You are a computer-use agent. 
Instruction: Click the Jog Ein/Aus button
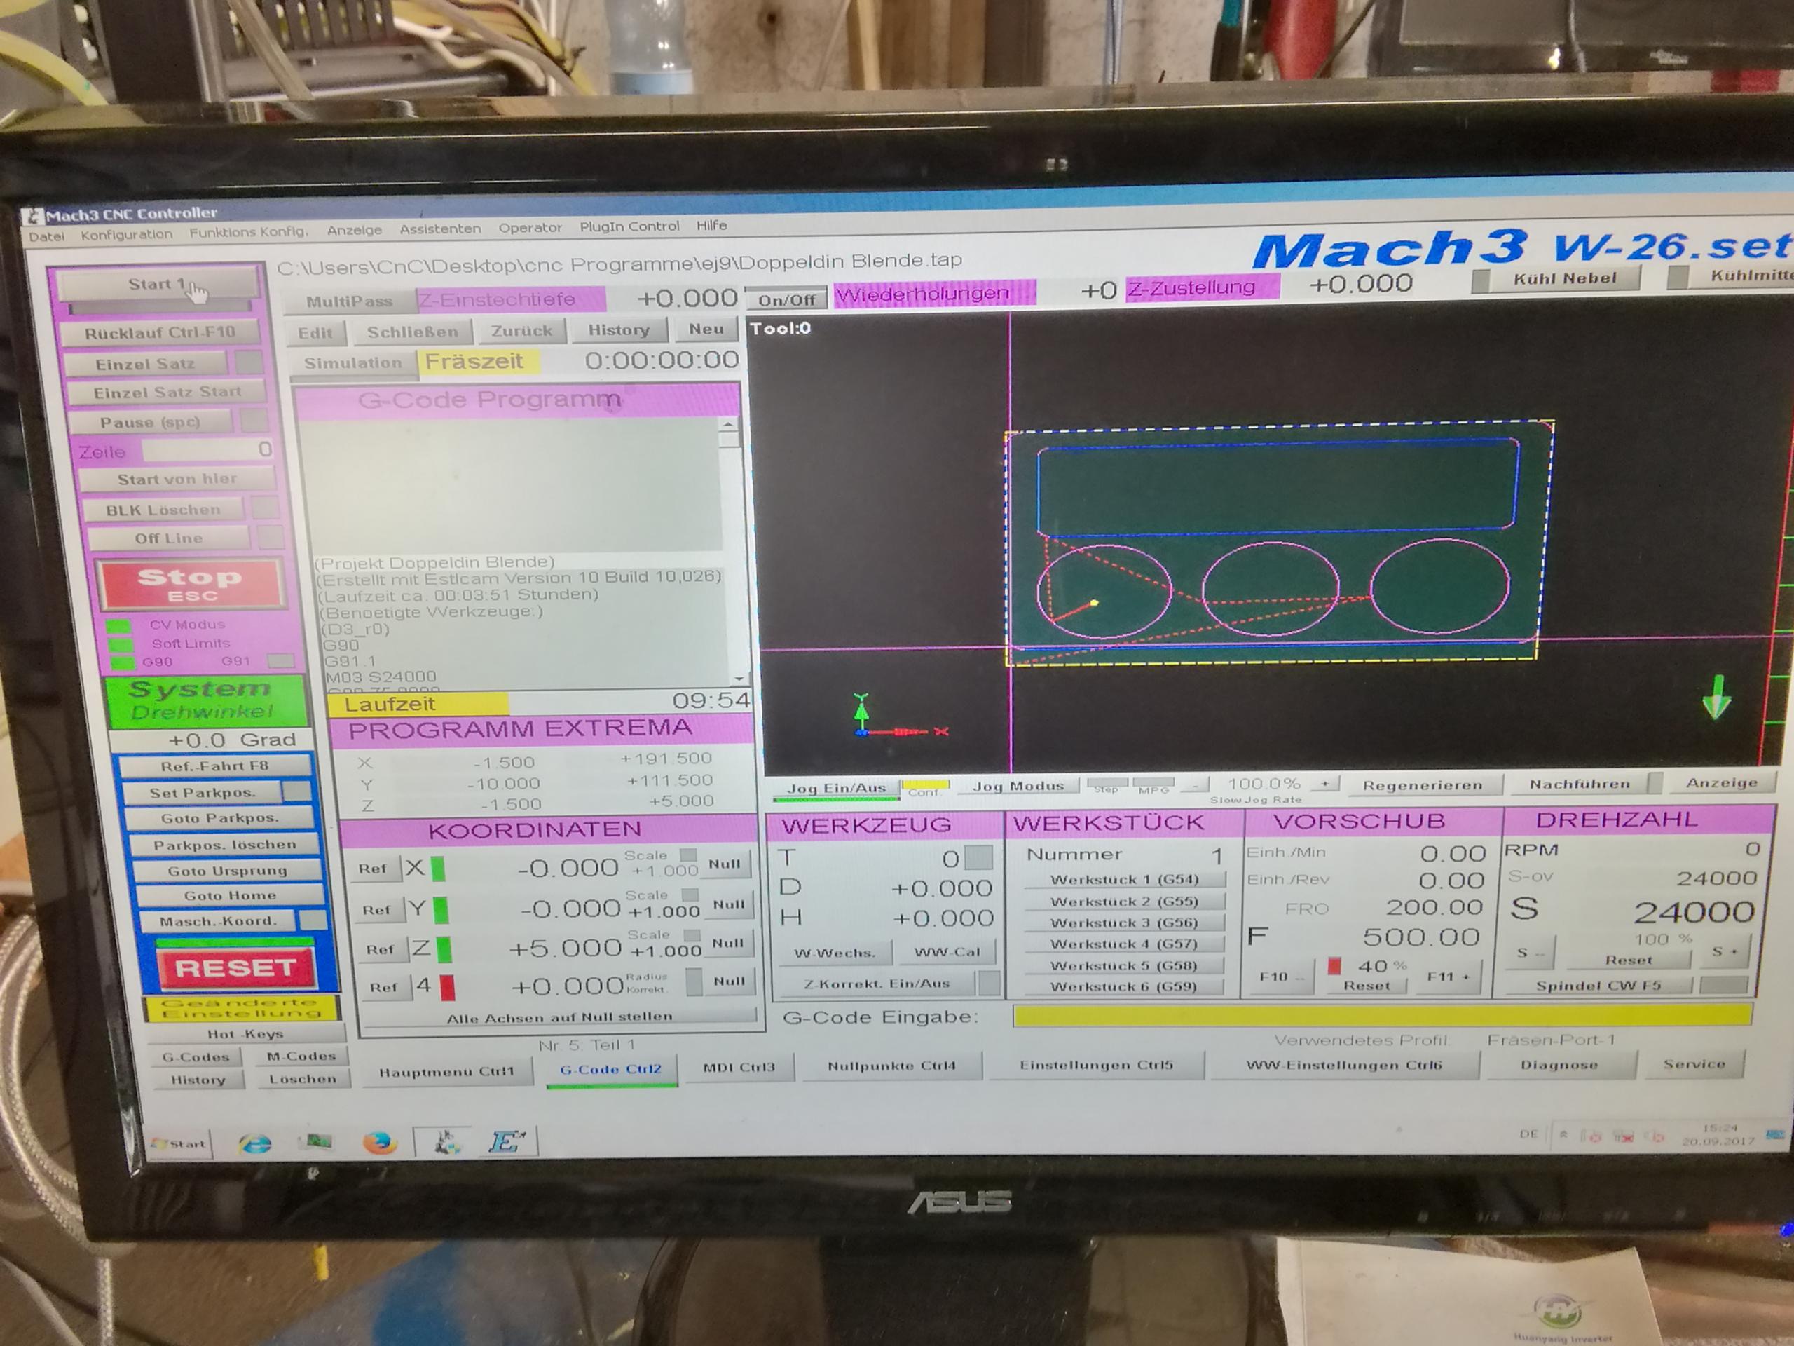[835, 788]
